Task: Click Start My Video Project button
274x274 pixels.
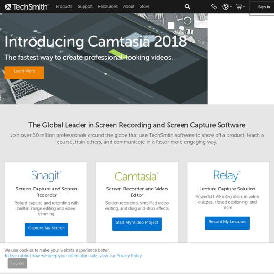Action: tap(137, 224)
